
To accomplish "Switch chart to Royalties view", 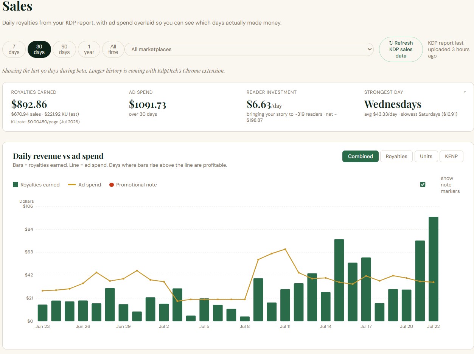I will click(396, 156).
